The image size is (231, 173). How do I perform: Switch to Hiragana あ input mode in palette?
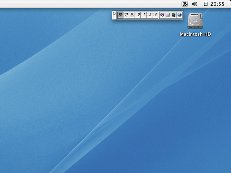tap(121, 15)
